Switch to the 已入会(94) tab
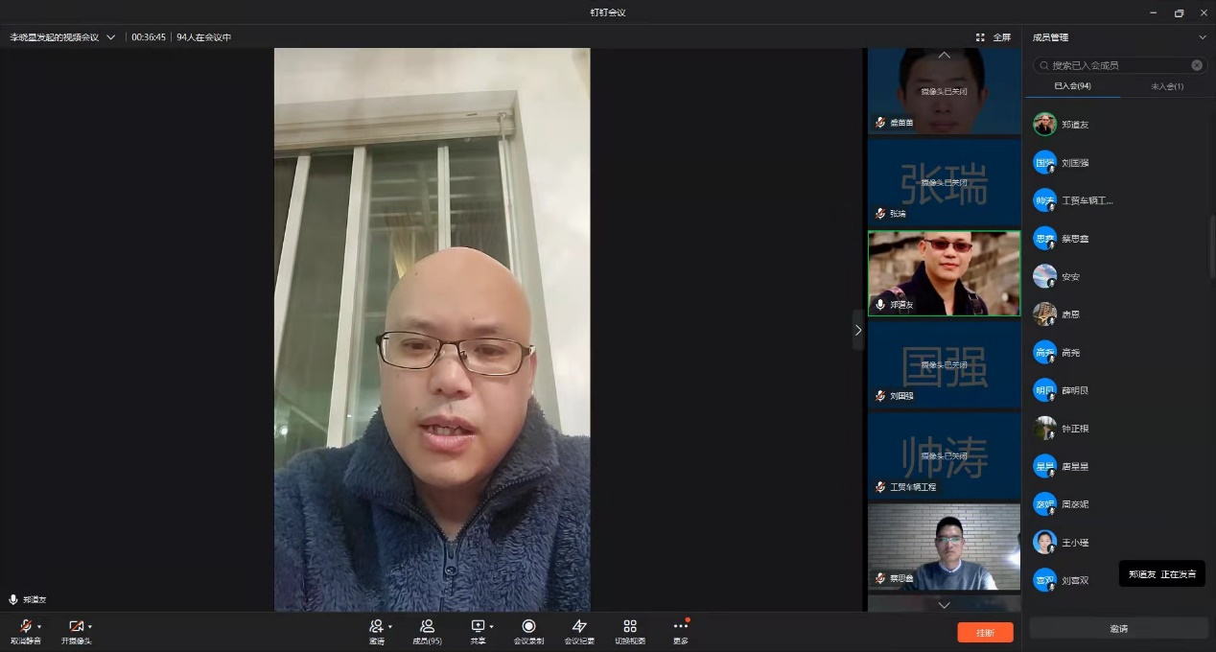The width and height of the screenshot is (1216, 652). 1072,86
